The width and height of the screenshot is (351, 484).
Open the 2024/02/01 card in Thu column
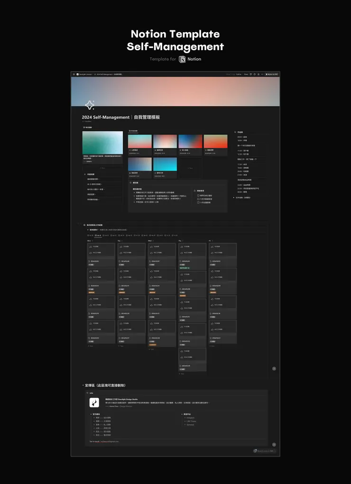tap(192, 256)
